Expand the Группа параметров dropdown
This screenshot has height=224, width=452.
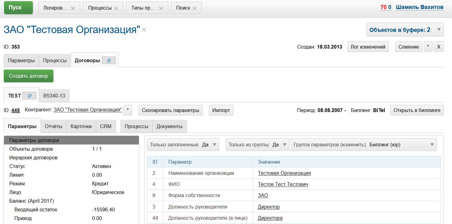[432, 145]
